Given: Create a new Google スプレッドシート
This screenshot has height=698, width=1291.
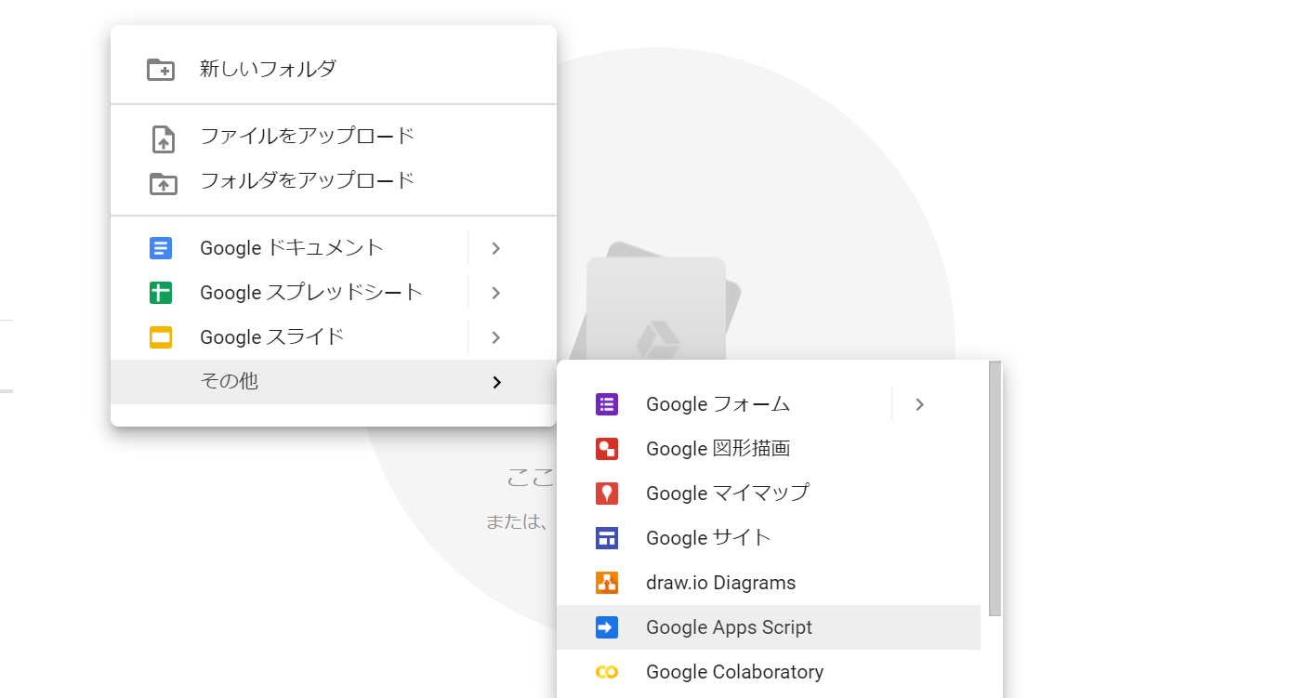Looking at the screenshot, I should tap(289, 293).
